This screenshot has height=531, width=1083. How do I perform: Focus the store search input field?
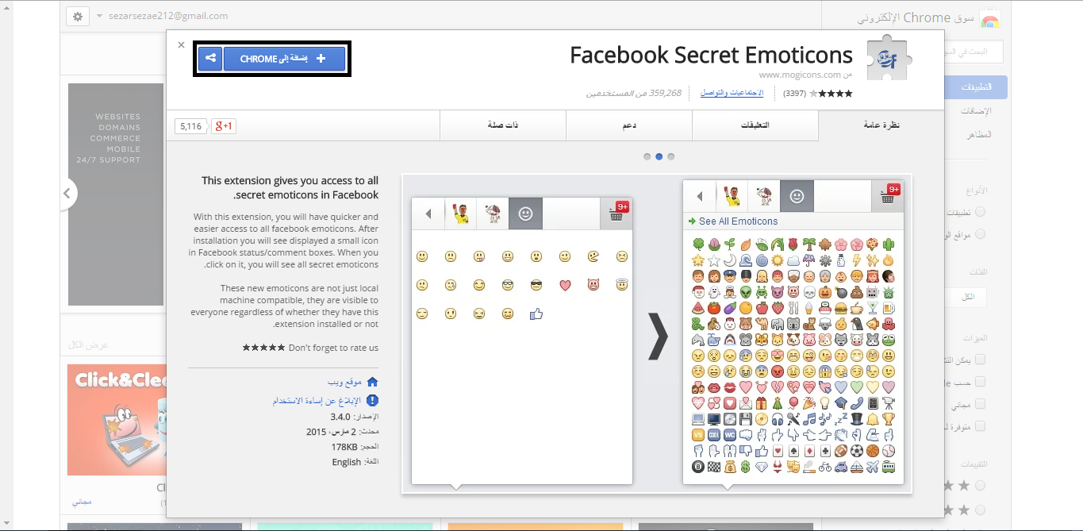pos(974,52)
